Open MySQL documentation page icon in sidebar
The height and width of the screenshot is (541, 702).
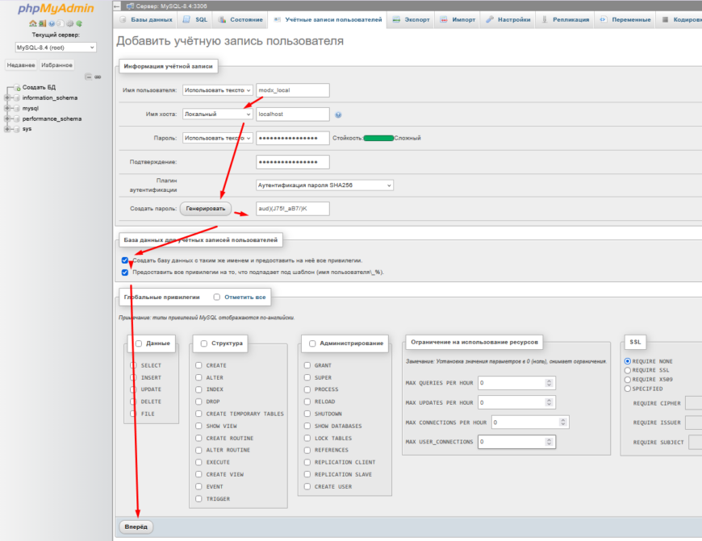pos(60,23)
